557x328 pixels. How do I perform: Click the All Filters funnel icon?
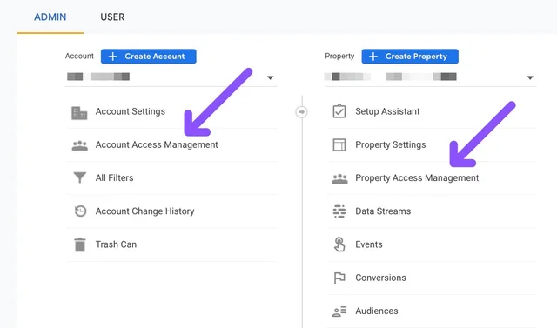(79, 177)
